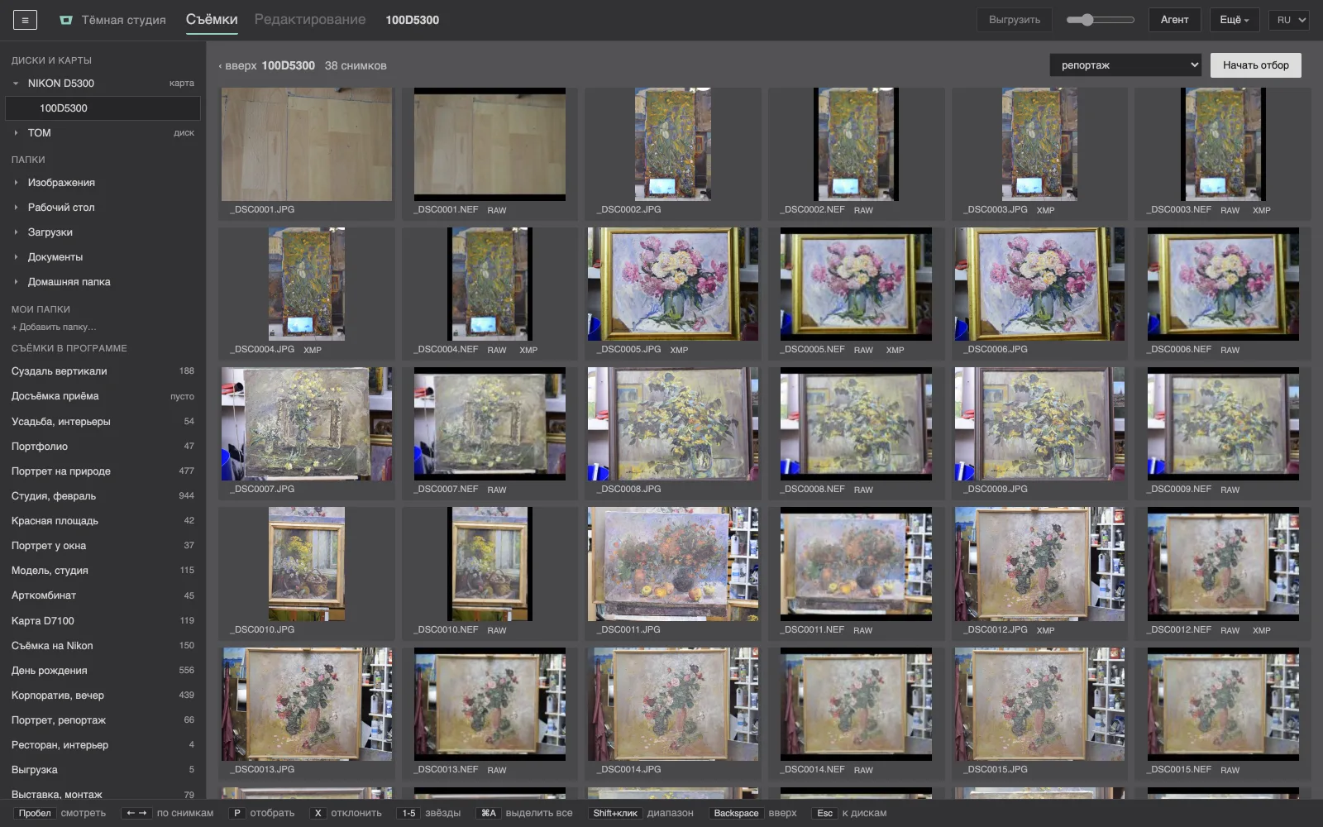Open the Портрет на природе session

point(103,471)
